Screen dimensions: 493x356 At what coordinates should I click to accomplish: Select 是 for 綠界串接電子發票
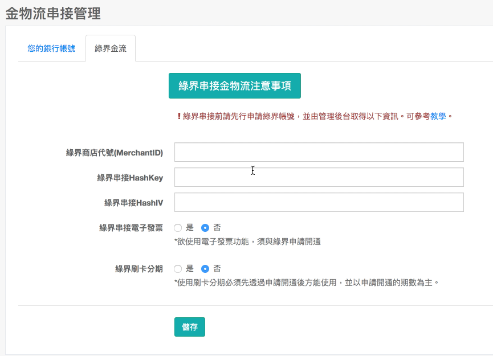[178, 228]
